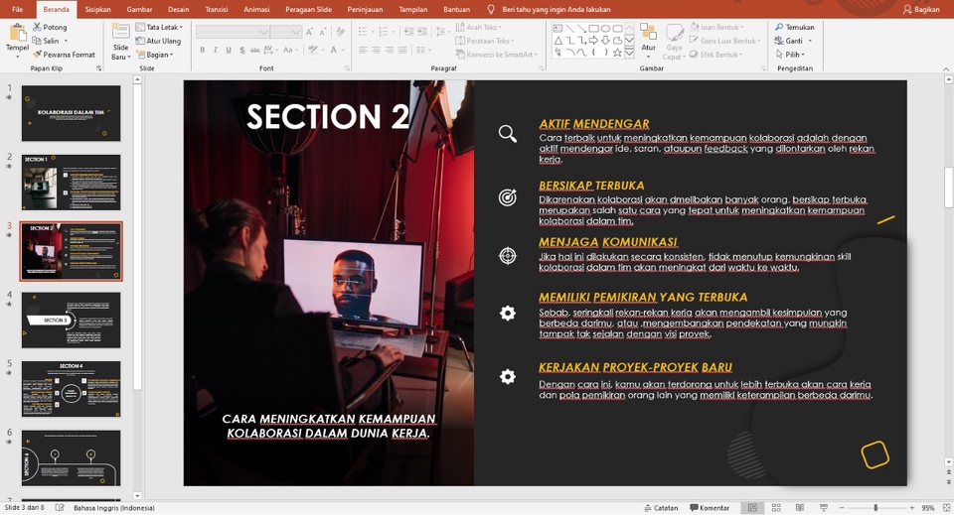Open Bagian section dropdown
The height and width of the screenshot is (515, 954).
pos(155,54)
